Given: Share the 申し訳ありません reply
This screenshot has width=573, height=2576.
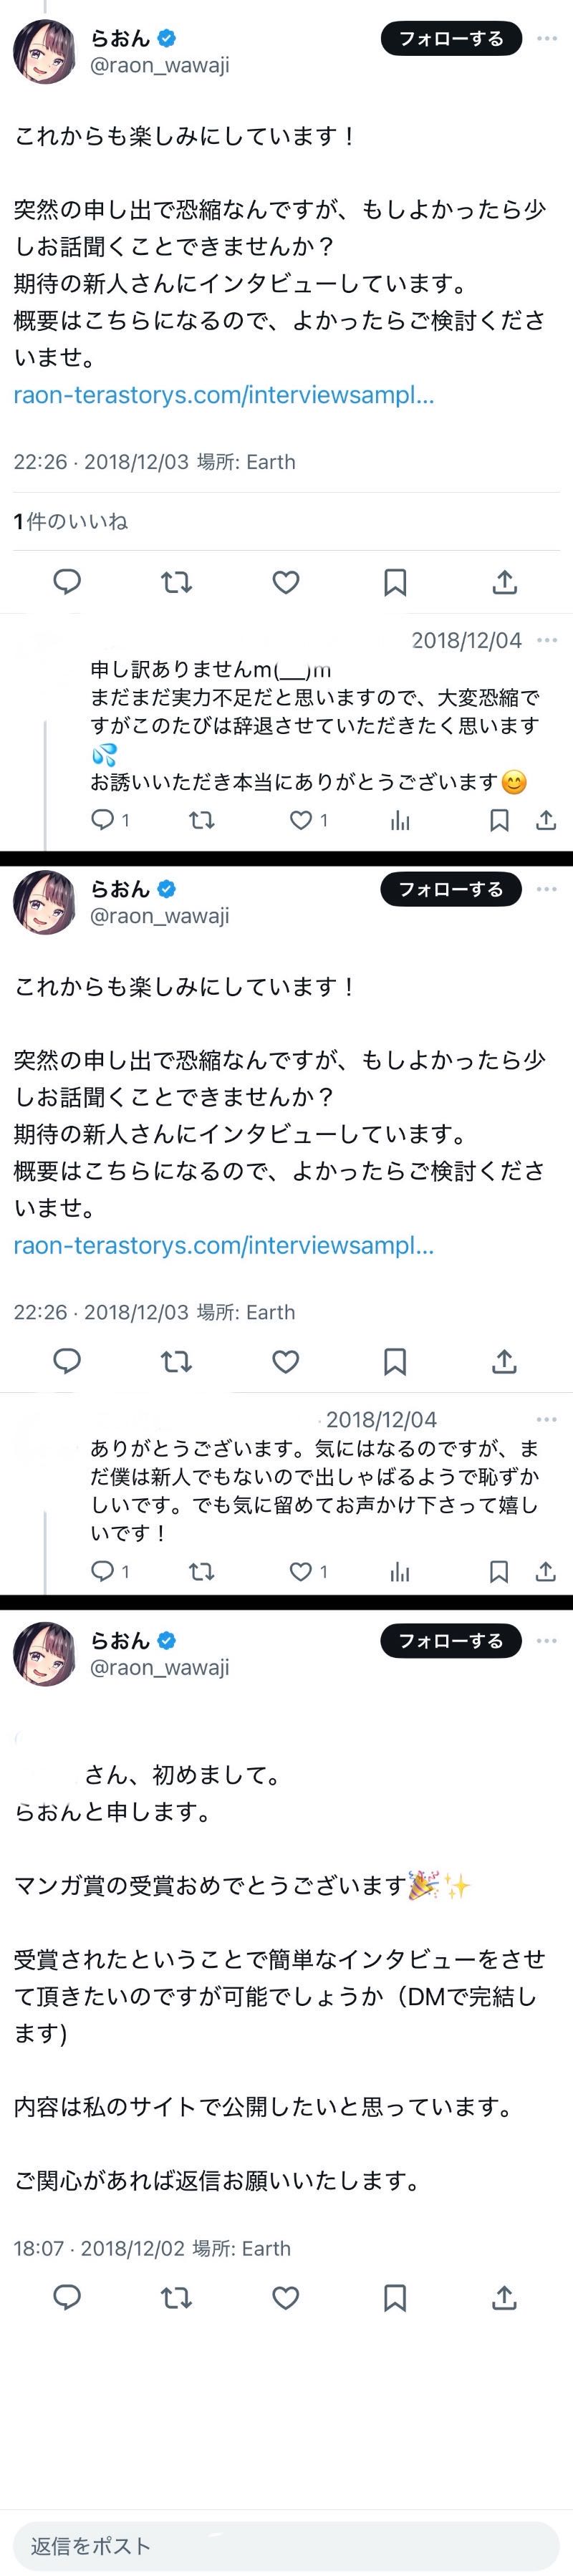Looking at the screenshot, I should [545, 820].
